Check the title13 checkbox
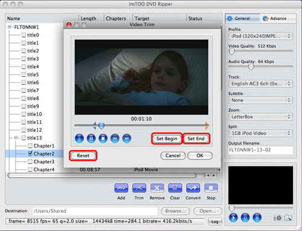 (x=24, y=138)
